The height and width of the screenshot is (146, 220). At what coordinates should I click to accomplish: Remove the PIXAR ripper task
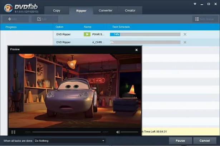point(185,34)
